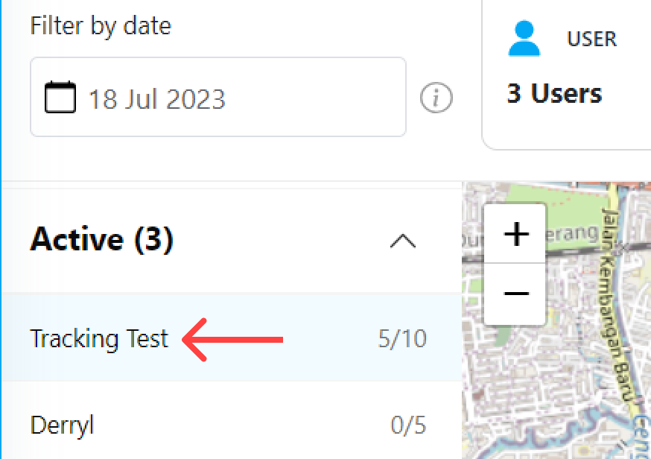Select the Tracking Test entry

point(99,339)
